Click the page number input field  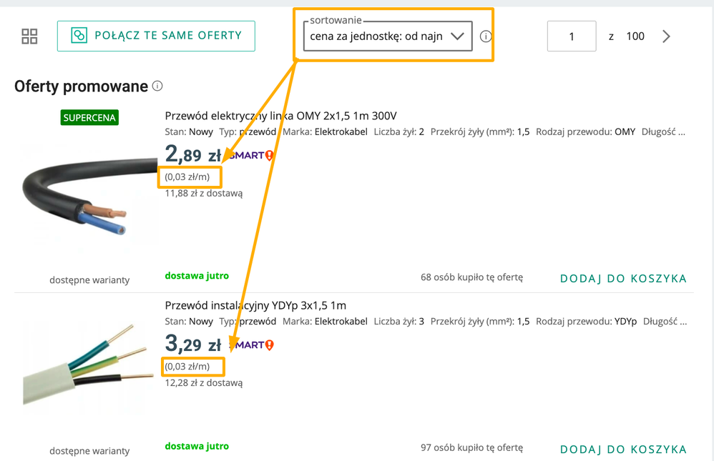pos(572,36)
